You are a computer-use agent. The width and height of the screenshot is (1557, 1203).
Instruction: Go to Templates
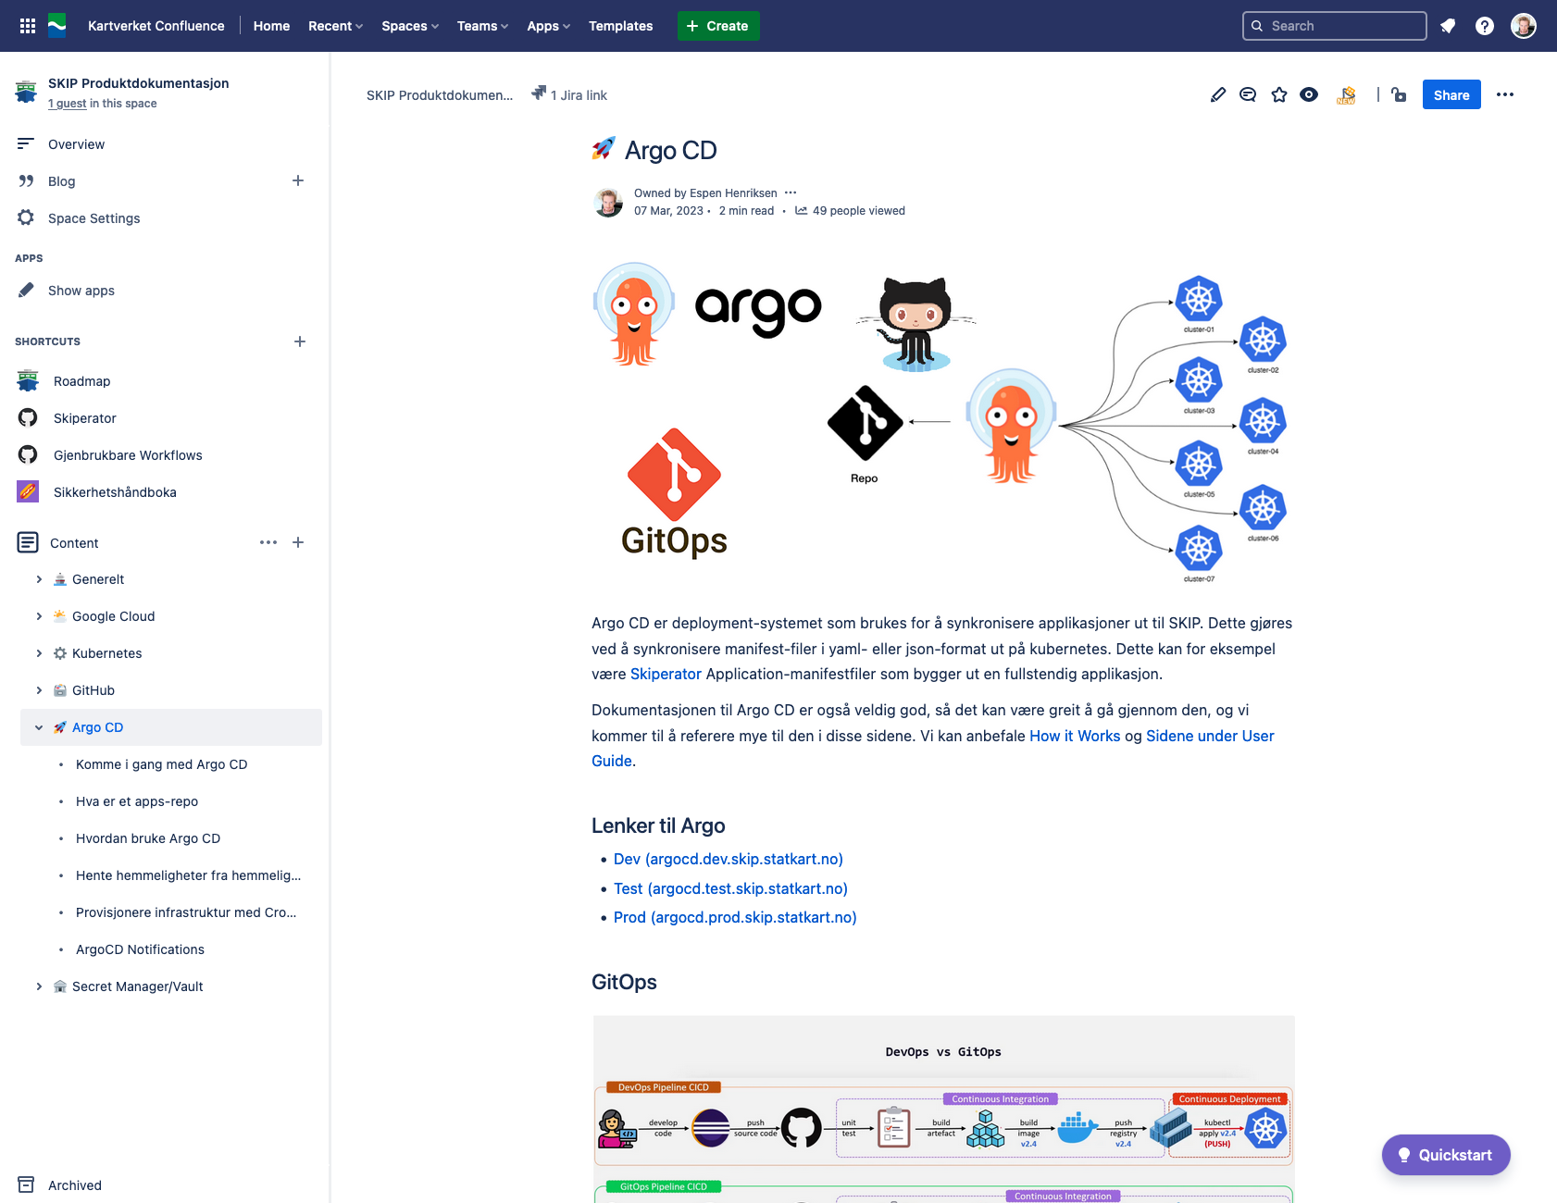coord(620,26)
